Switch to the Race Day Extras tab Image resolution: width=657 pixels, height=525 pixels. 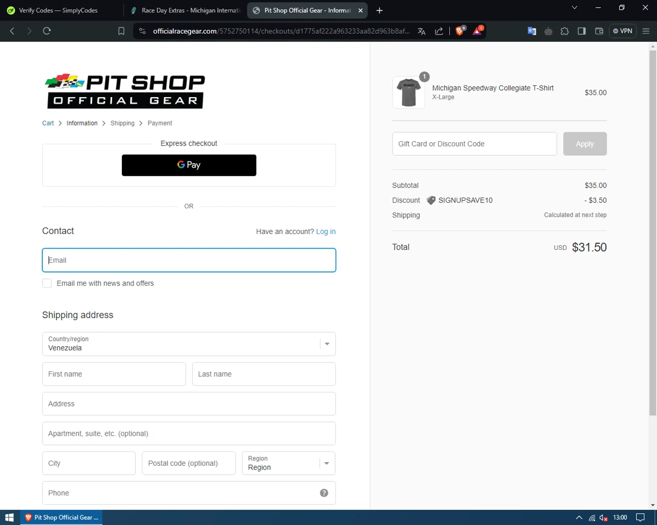pyautogui.click(x=186, y=10)
